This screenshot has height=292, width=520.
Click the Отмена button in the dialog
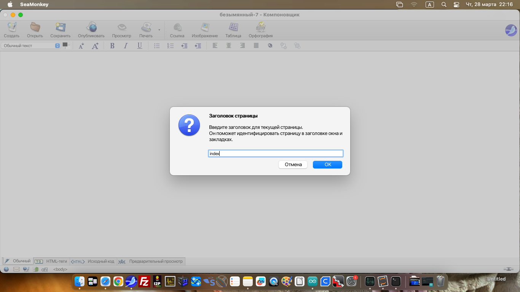click(x=293, y=165)
